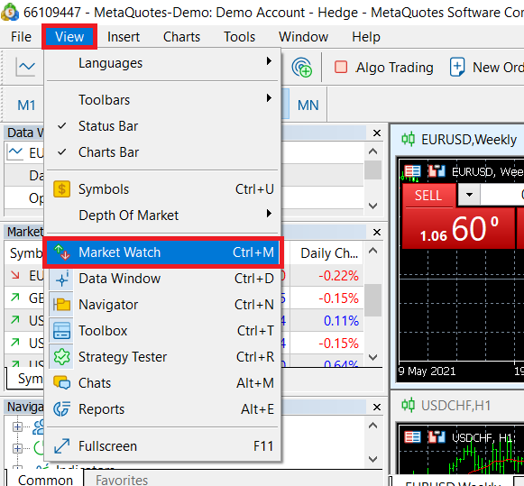Click Navigator scrollbar down arrow
524x486 pixels.
point(373,459)
